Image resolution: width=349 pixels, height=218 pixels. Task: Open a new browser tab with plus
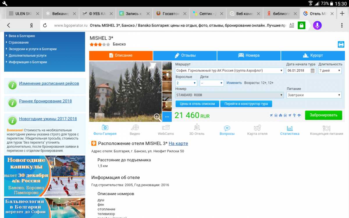tap(342, 13)
